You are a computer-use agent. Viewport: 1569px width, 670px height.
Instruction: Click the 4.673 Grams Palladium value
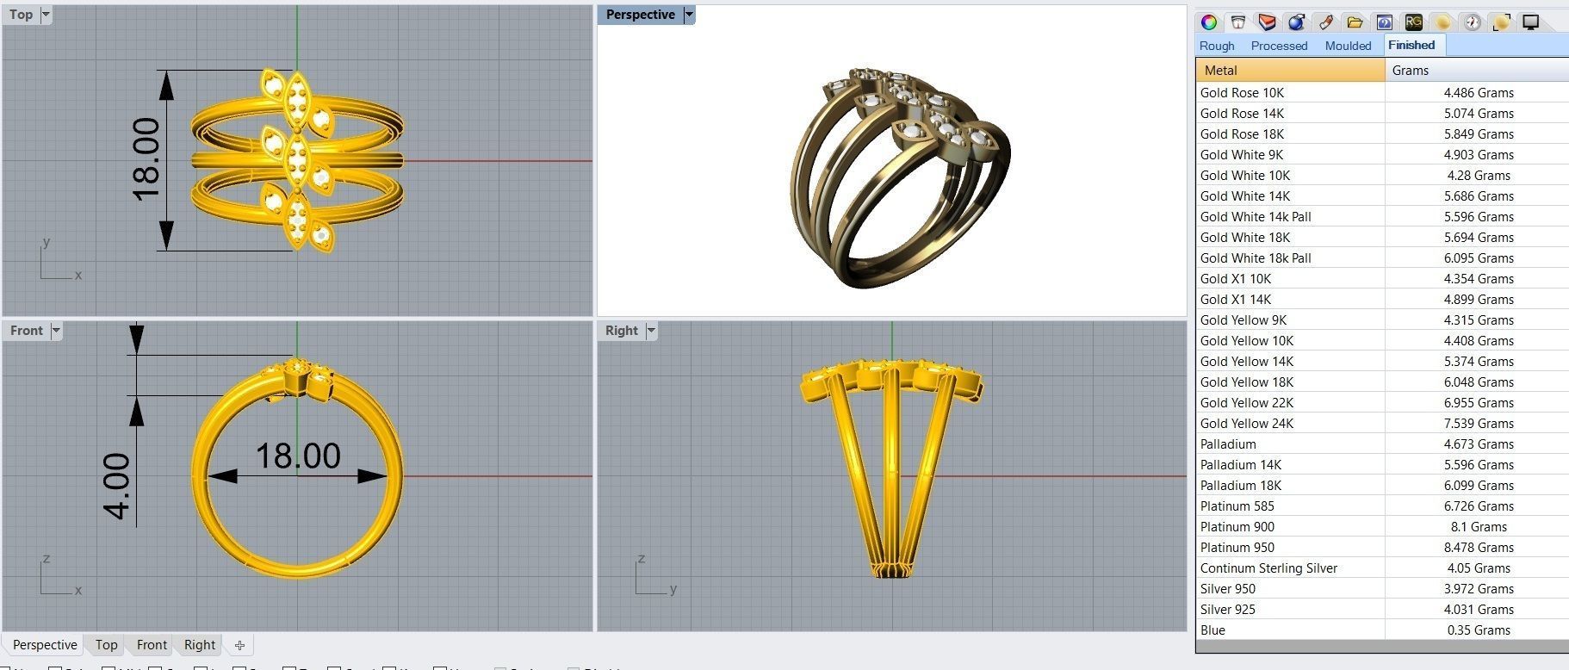(x=1479, y=444)
